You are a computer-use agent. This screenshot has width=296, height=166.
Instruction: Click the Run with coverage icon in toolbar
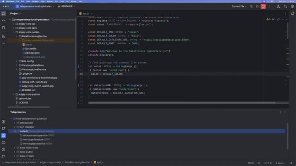251,6
